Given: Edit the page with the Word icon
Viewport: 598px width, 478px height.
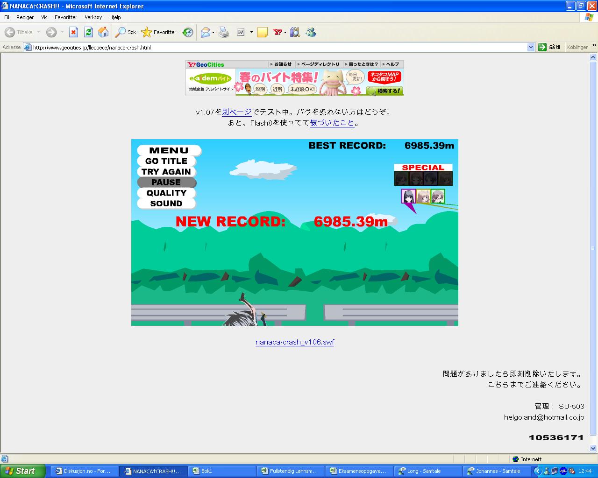Looking at the screenshot, I should click(x=241, y=32).
